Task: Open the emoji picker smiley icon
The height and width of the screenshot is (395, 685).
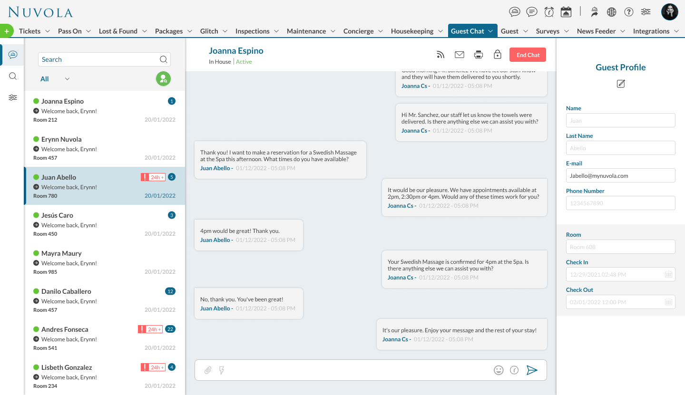Action: click(499, 370)
